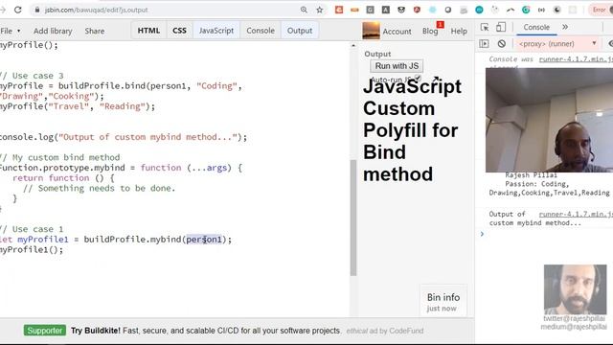Toggle the JS Bin Console panel
The height and width of the screenshot is (345, 613).
coord(261,31)
